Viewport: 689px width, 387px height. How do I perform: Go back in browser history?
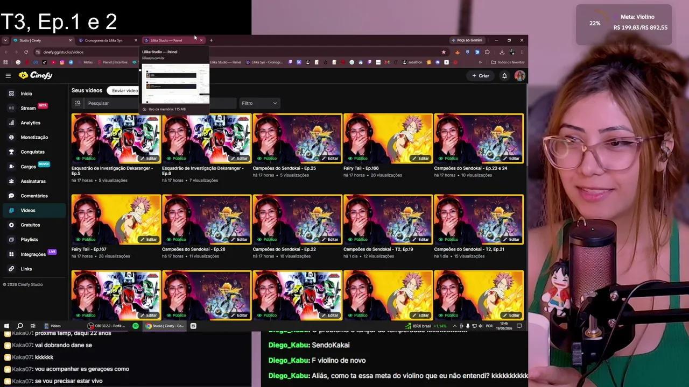6,52
